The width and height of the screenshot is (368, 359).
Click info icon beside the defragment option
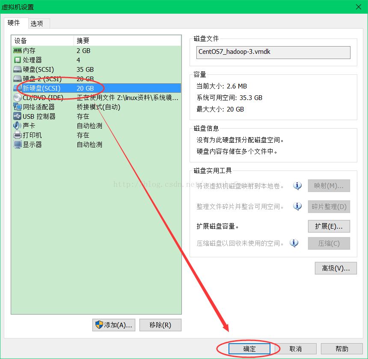coord(297,206)
